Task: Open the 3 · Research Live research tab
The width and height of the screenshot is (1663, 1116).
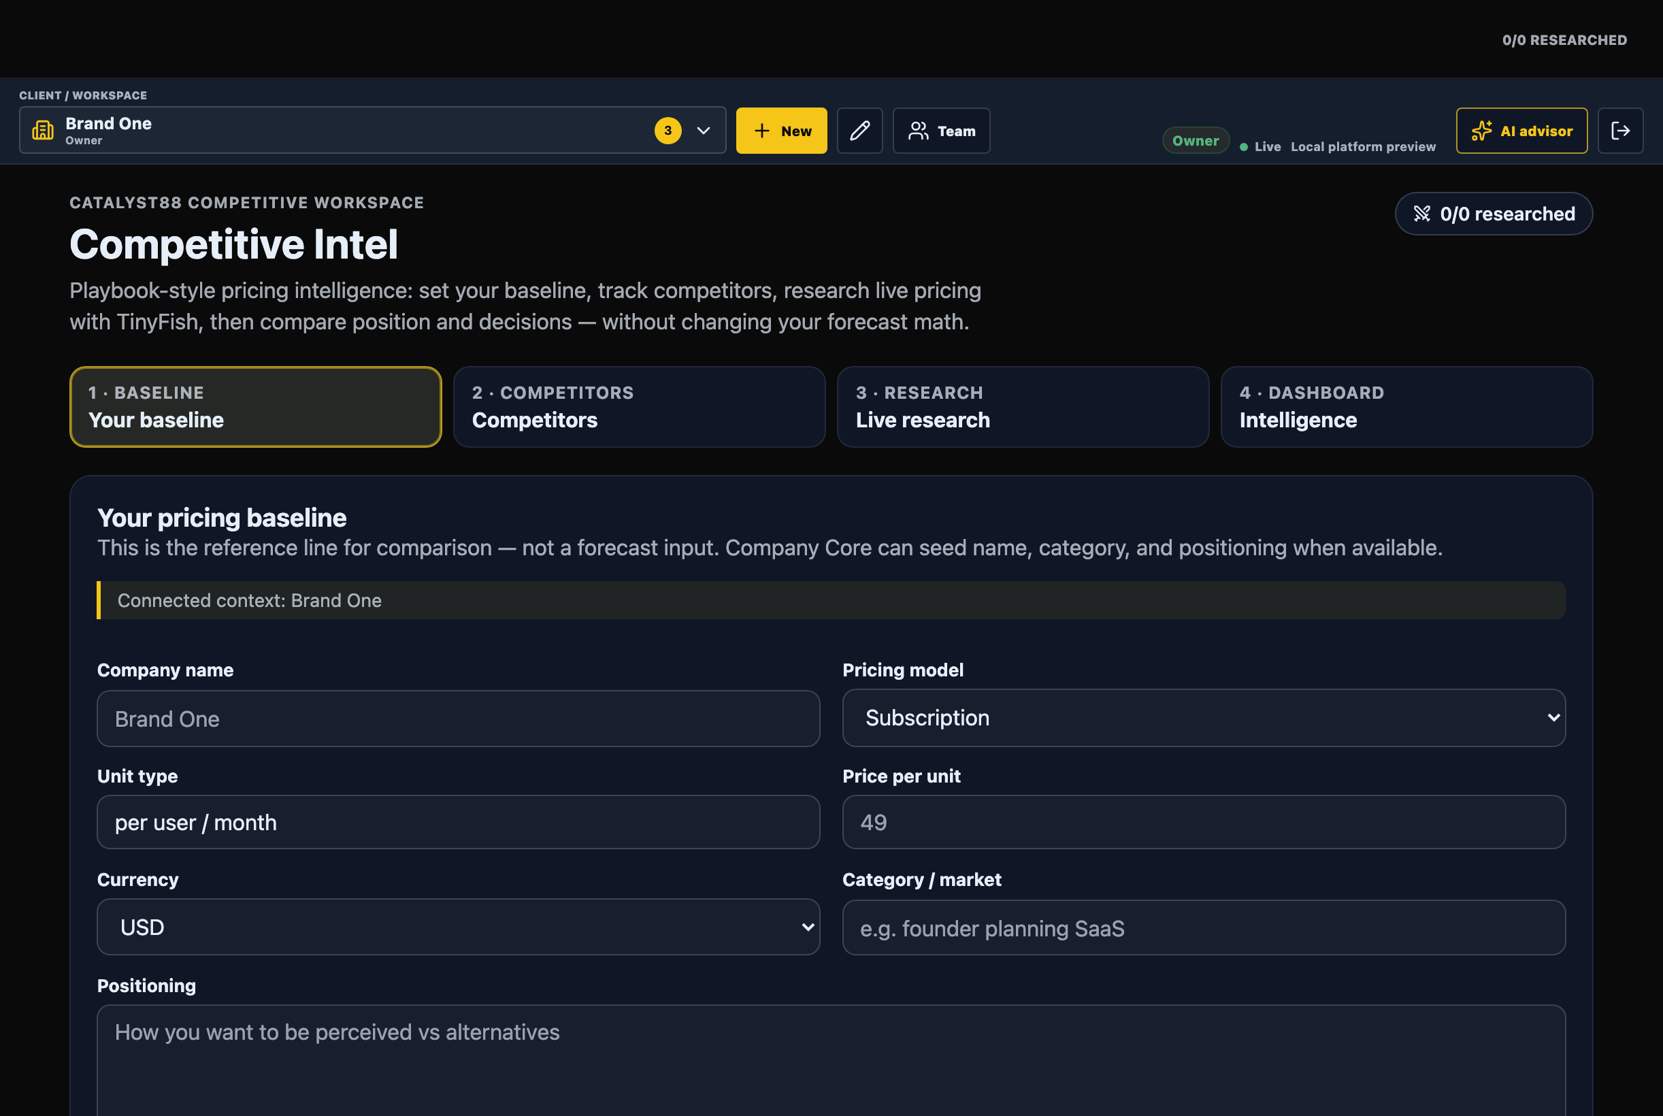Action: click(1023, 406)
